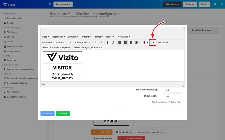225x140 pixels.
Task: Click the green Speichern button
Action: point(63,113)
